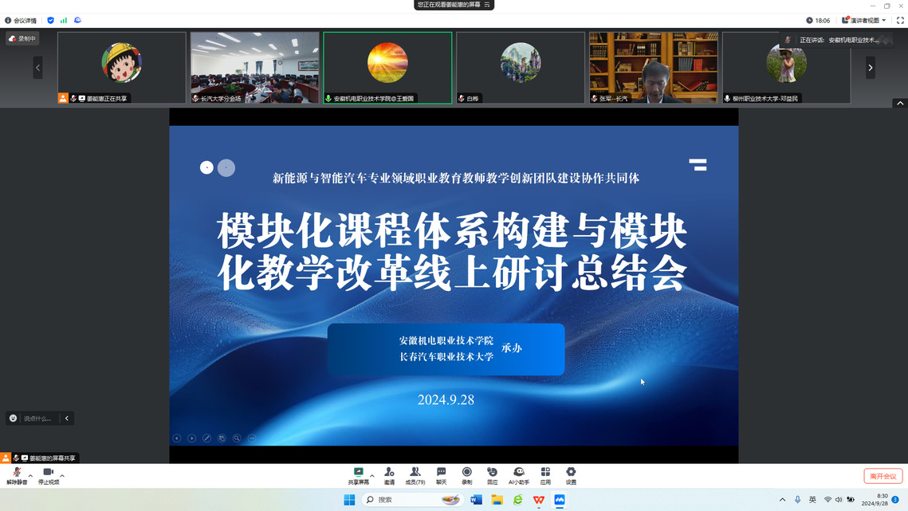Click the 离开会议 leave meeting button
The width and height of the screenshot is (908, 511).
click(882, 476)
